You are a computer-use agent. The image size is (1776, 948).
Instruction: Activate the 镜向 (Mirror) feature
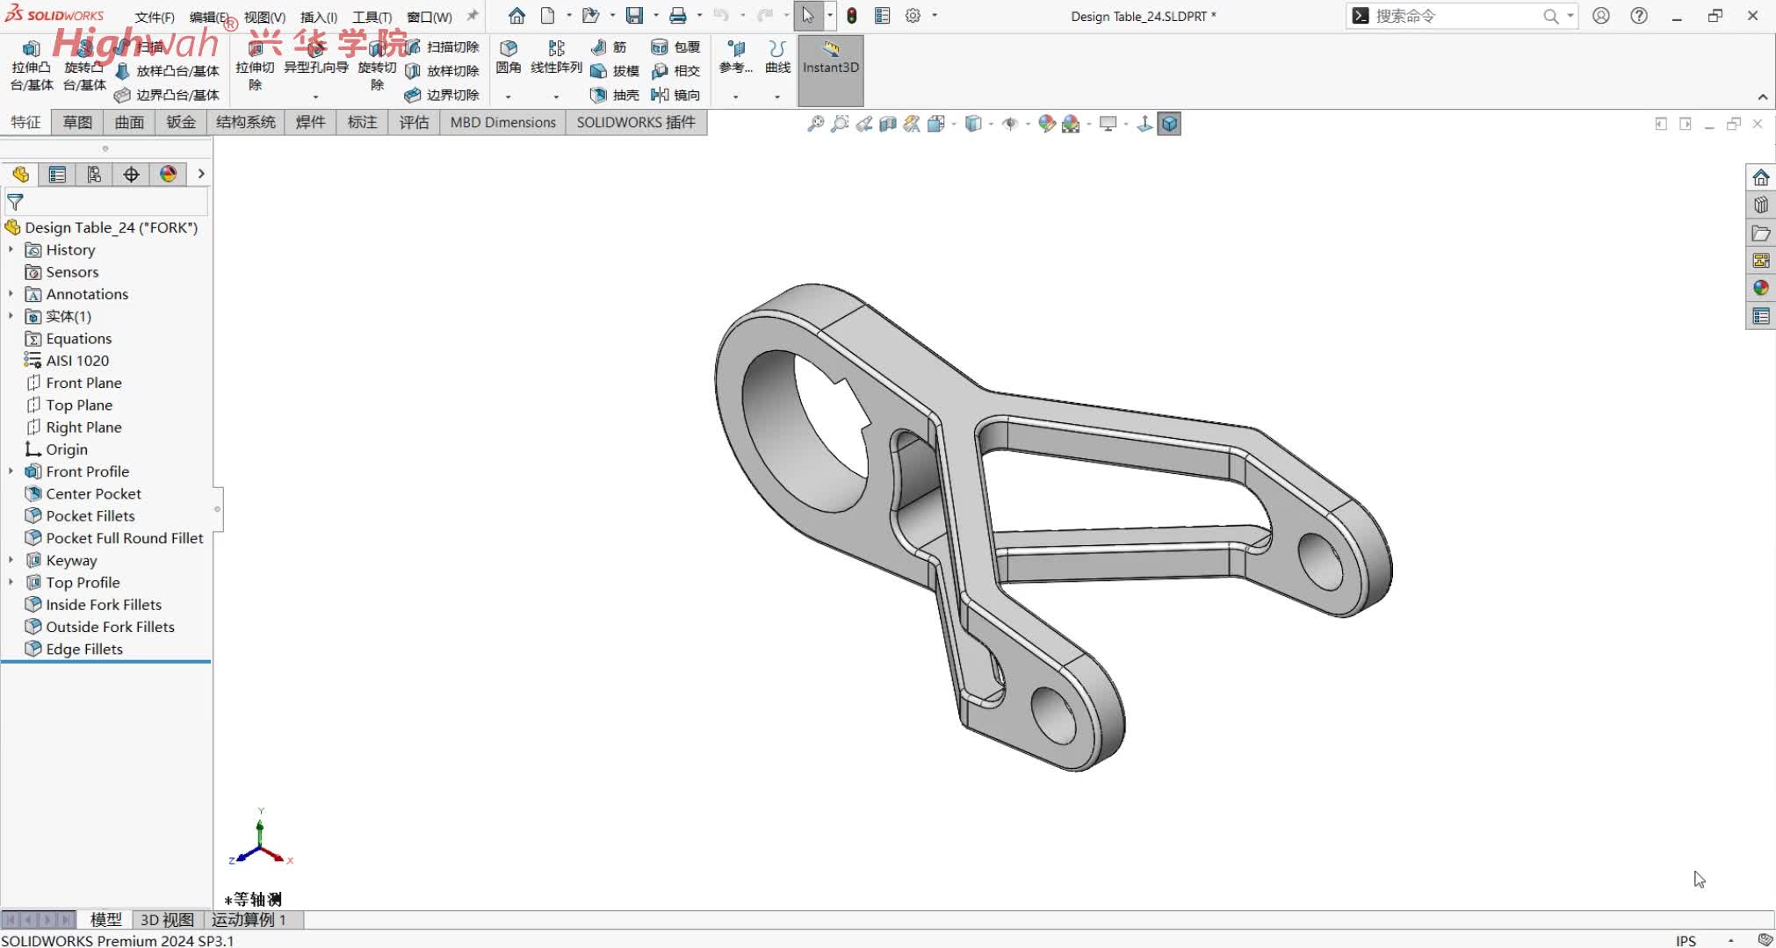tap(675, 95)
